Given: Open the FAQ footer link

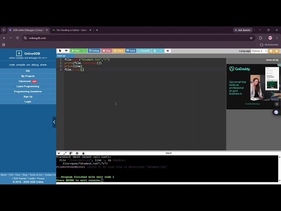Looking at the screenshot, I should click(11, 175).
